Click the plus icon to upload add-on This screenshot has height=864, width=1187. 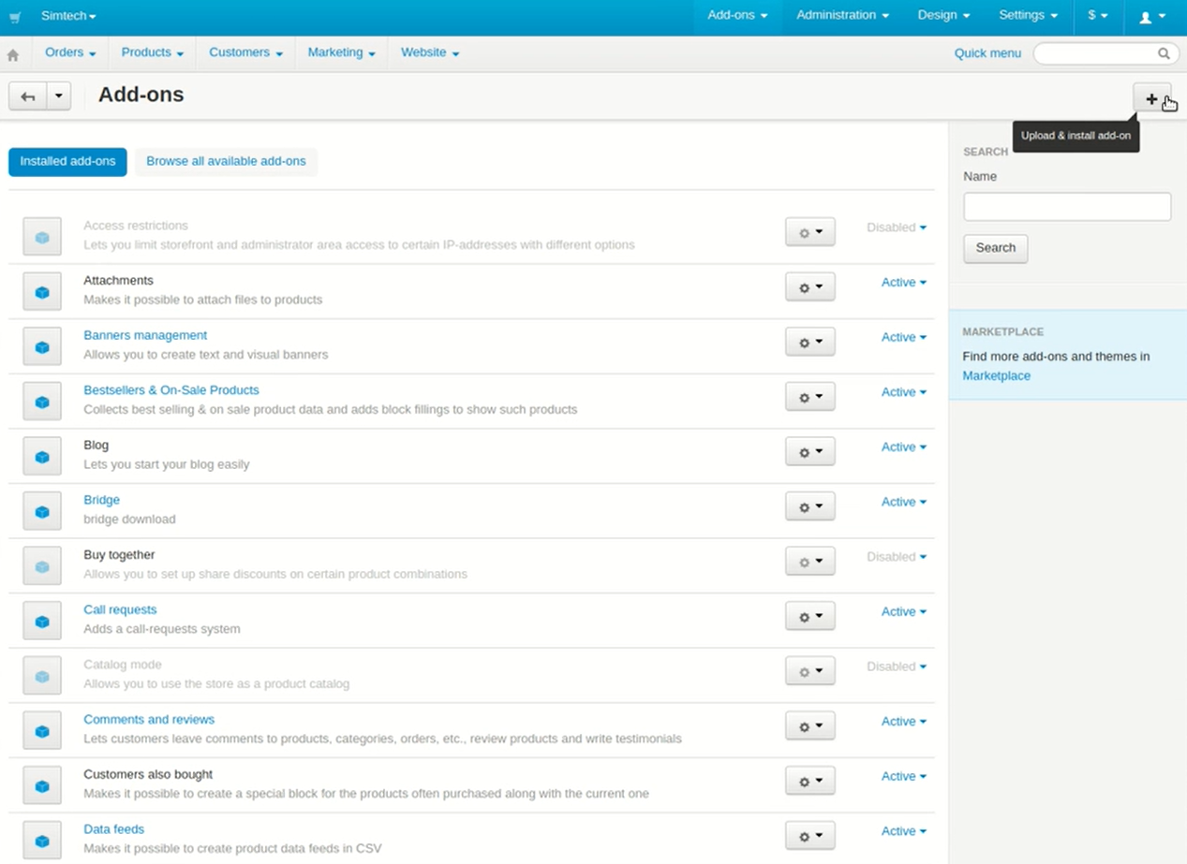point(1151,98)
